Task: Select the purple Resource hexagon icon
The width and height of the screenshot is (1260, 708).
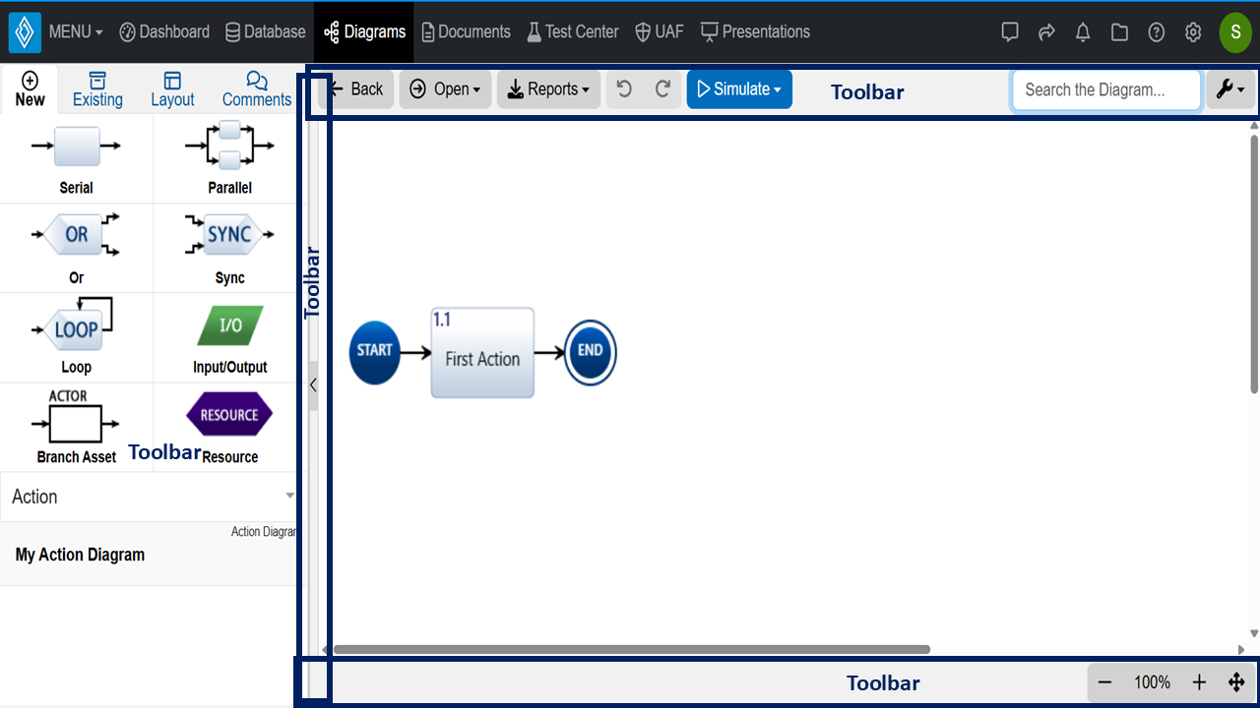Action: click(x=229, y=415)
